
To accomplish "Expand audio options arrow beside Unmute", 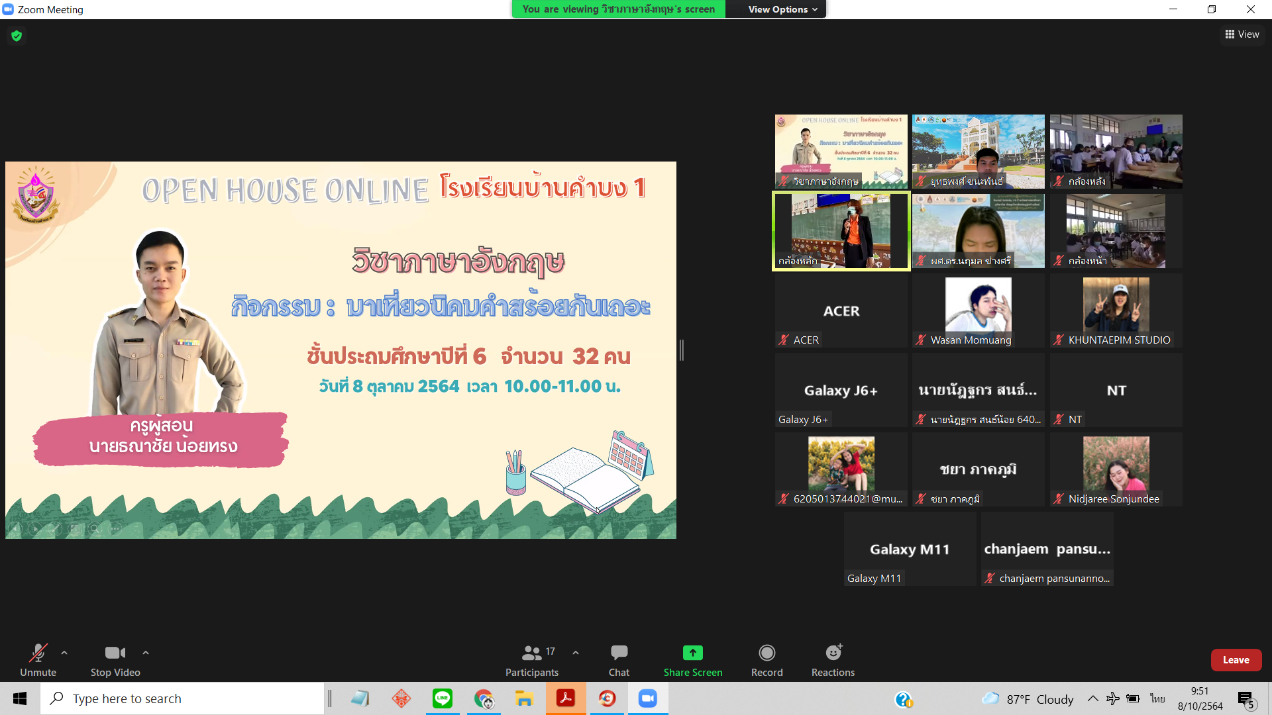I will pyautogui.click(x=64, y=653).
